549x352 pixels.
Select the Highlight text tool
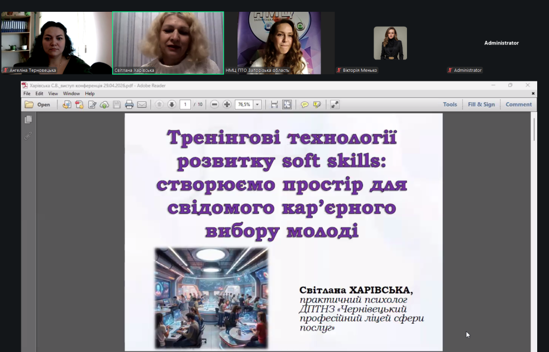[x=317, y=104]
